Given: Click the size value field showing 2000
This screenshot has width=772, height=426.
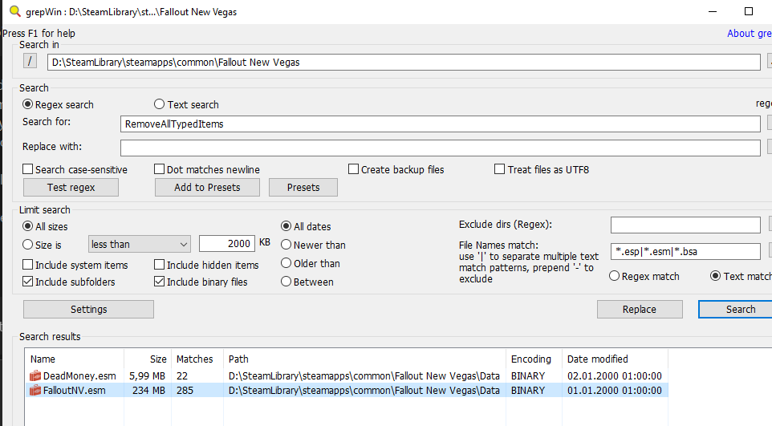Looking at the screenshot, I should 227,243.
